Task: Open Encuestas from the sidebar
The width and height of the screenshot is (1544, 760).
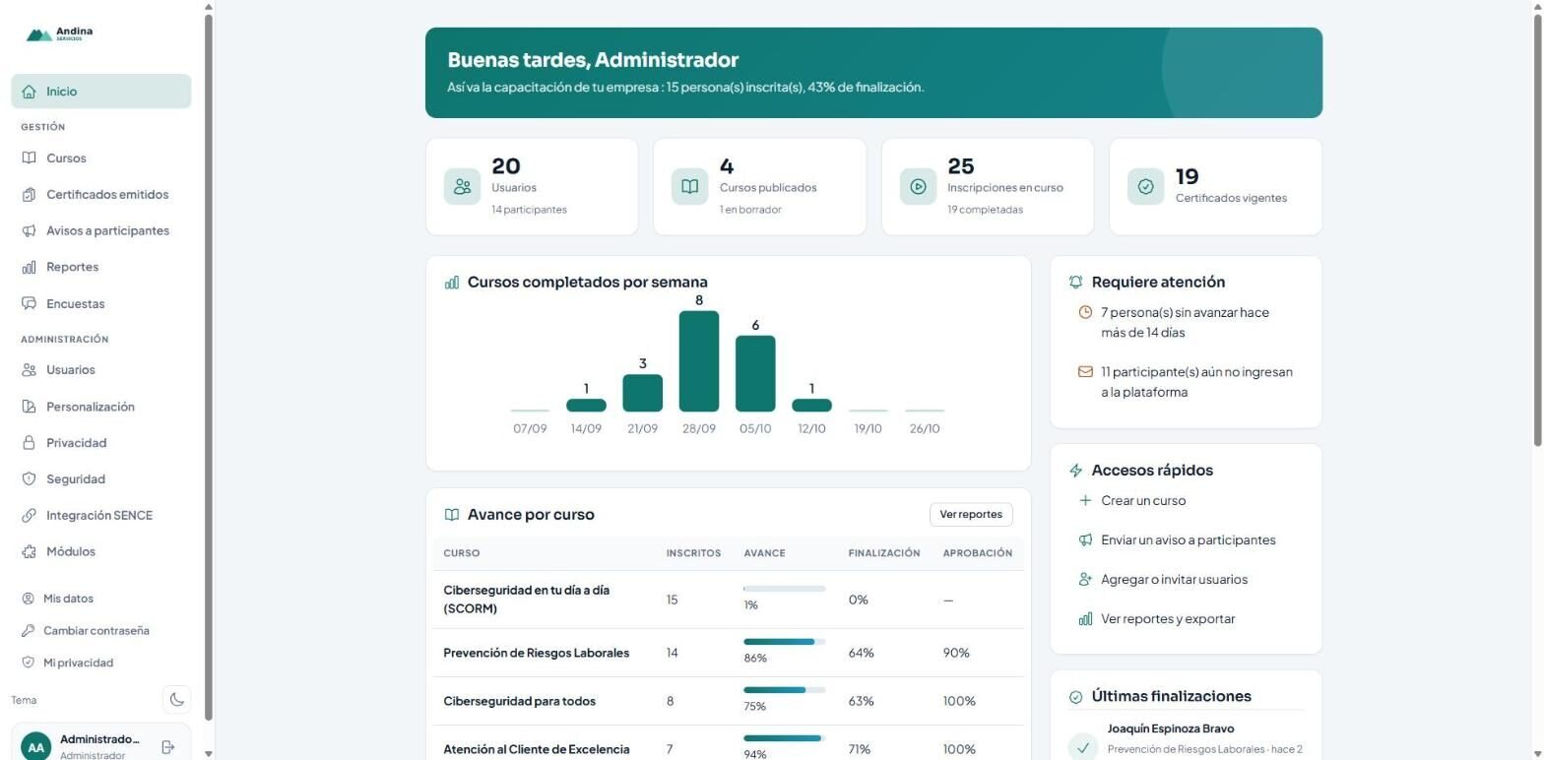Action: pos(101,303)
